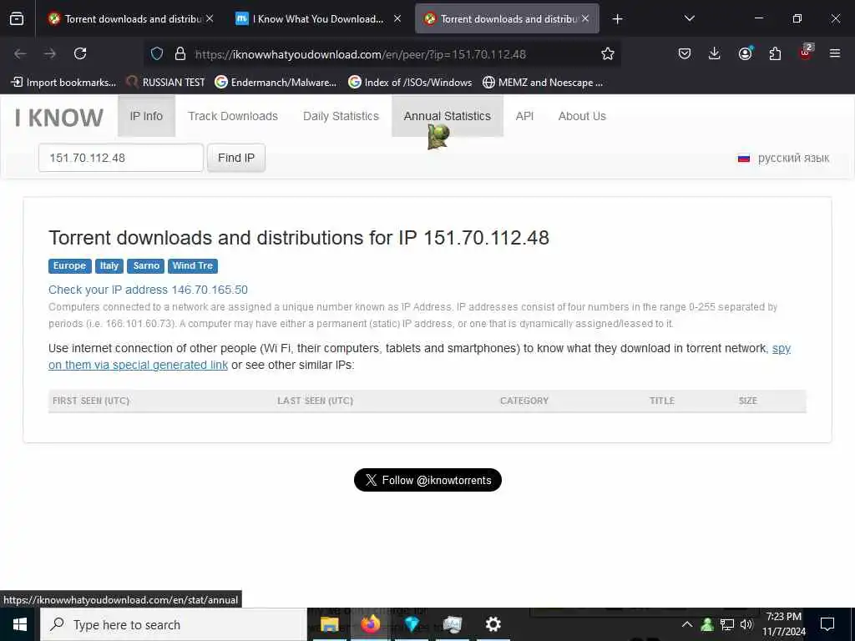The image size is (855, 641).
Task: Open uBlock Origin extension badge
Action: coord(806,53)
